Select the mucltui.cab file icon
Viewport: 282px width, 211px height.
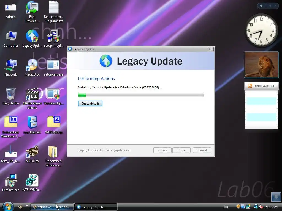coord(32,125)
